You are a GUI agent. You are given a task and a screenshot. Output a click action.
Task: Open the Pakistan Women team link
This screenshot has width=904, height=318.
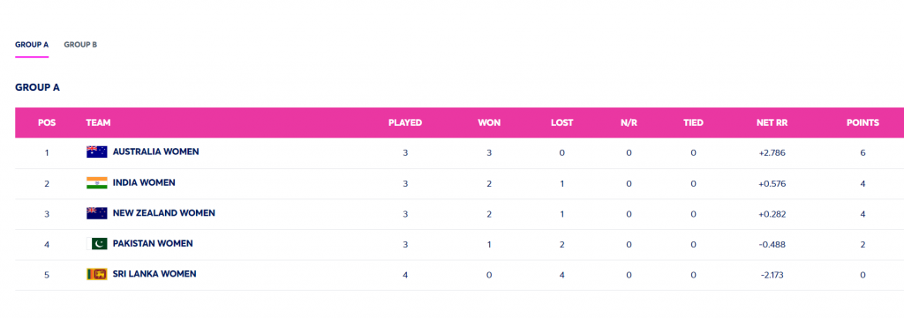(x=153, y=244)
